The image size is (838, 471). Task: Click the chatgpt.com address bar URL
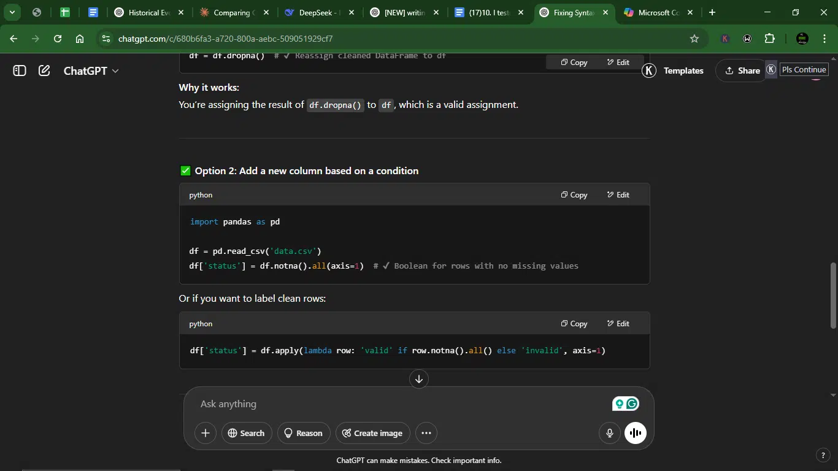tap(225, 39)
